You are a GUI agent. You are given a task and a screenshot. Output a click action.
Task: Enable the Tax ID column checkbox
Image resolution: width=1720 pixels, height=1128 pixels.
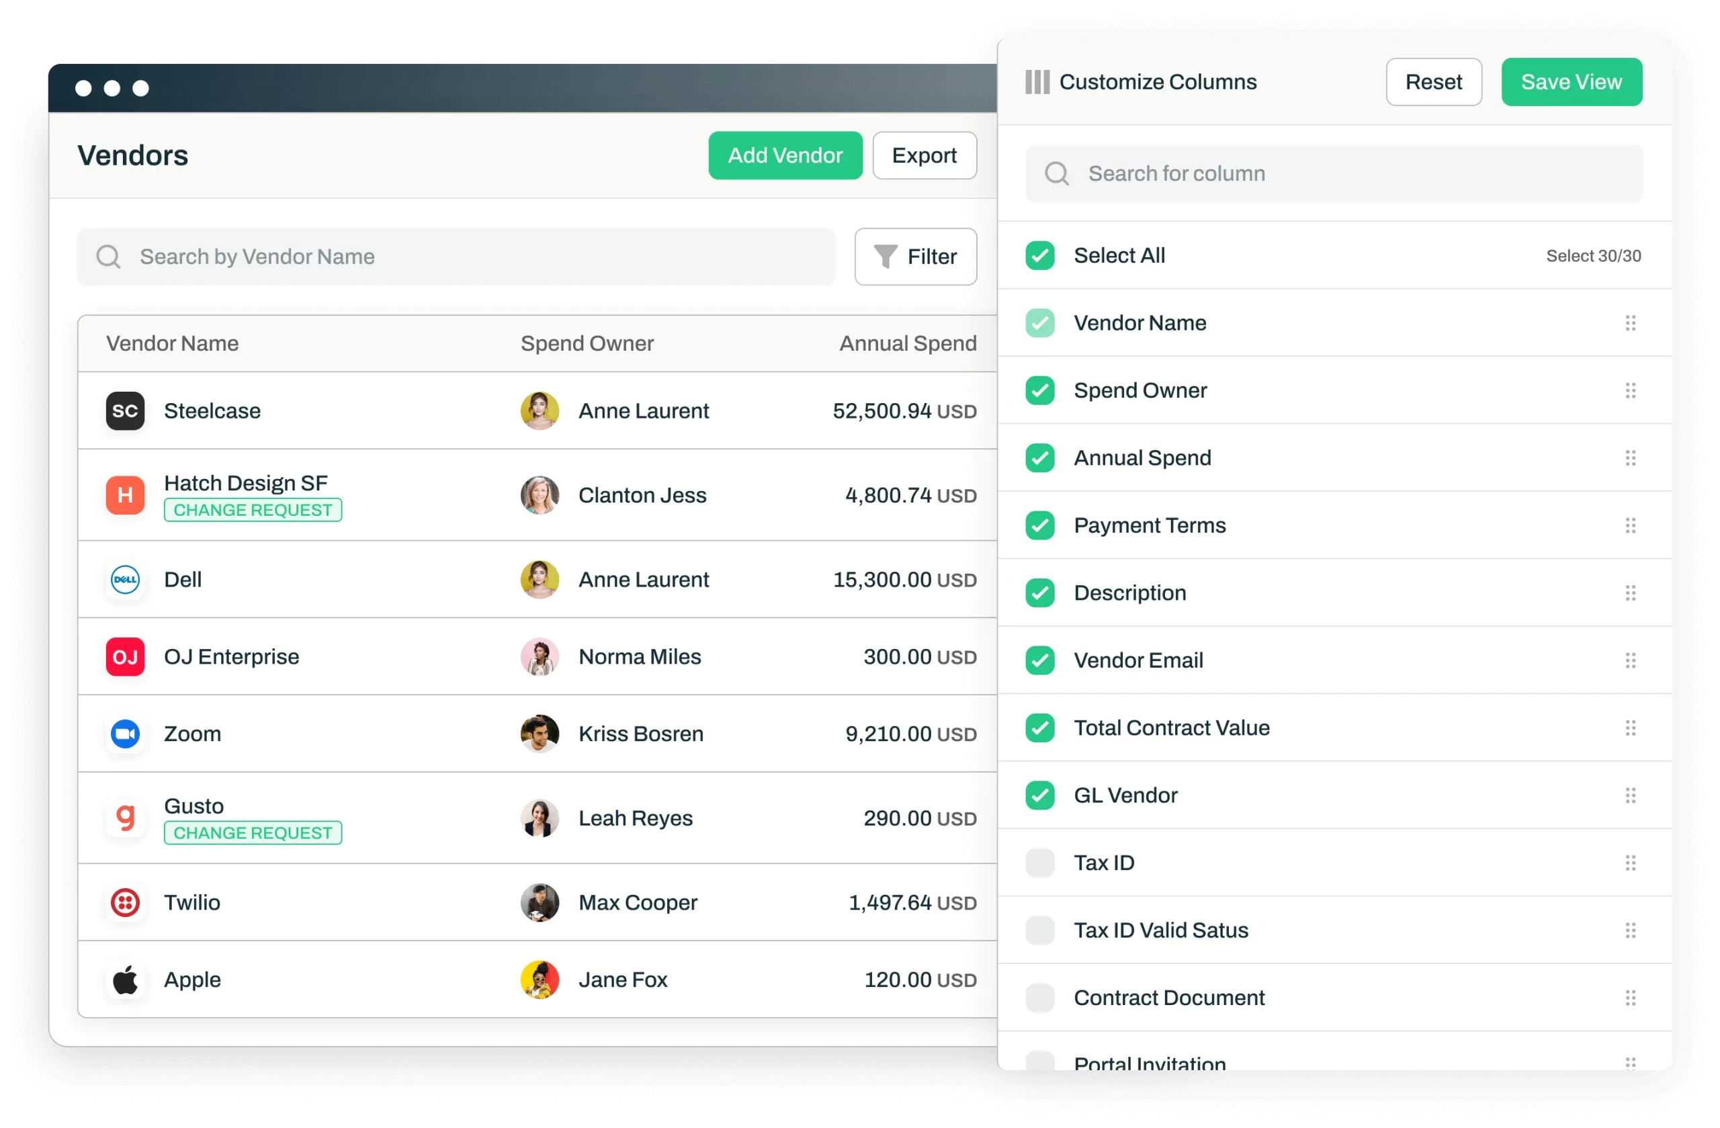[1040, 863]
